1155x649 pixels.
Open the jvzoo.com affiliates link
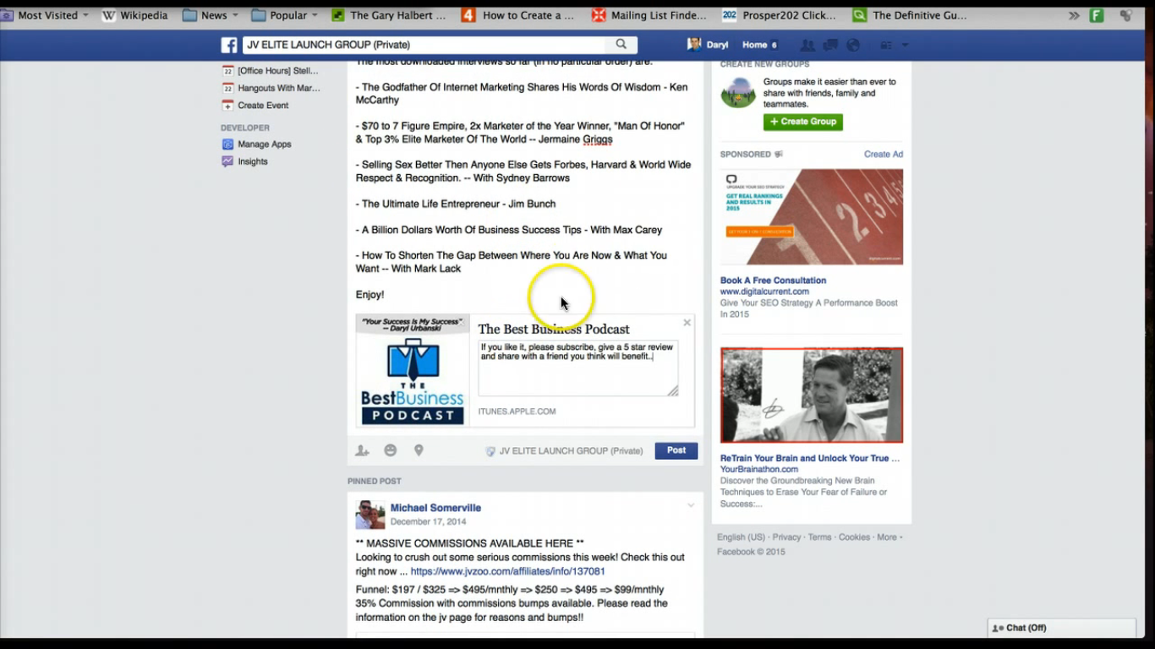pos(508,571)
